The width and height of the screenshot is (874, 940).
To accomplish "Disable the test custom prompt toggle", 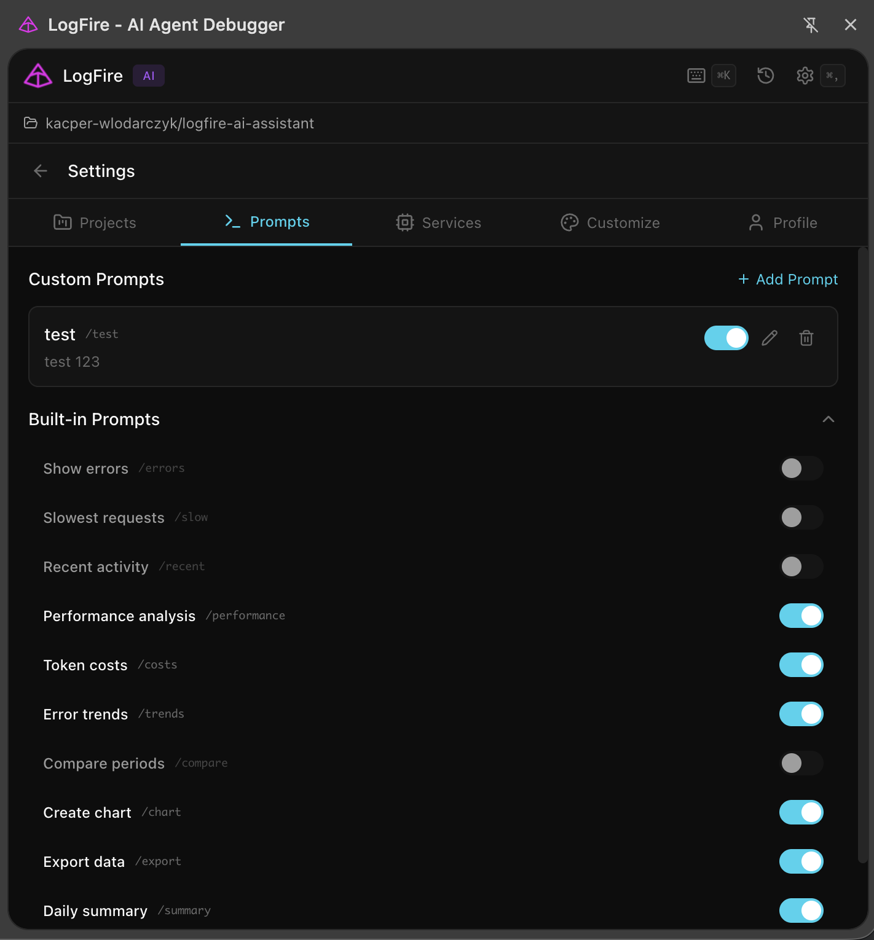I will 726,338.
